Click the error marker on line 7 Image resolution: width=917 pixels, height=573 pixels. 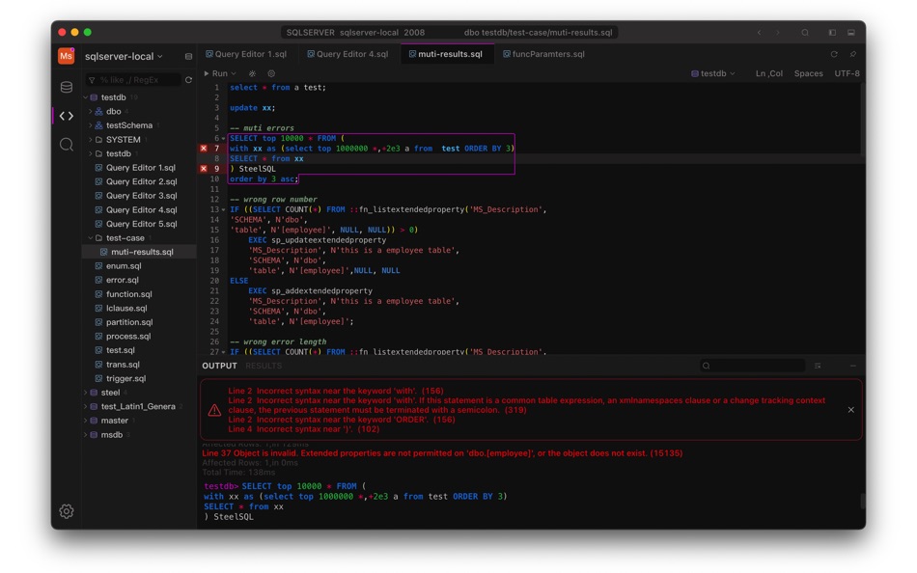point(204,149)
